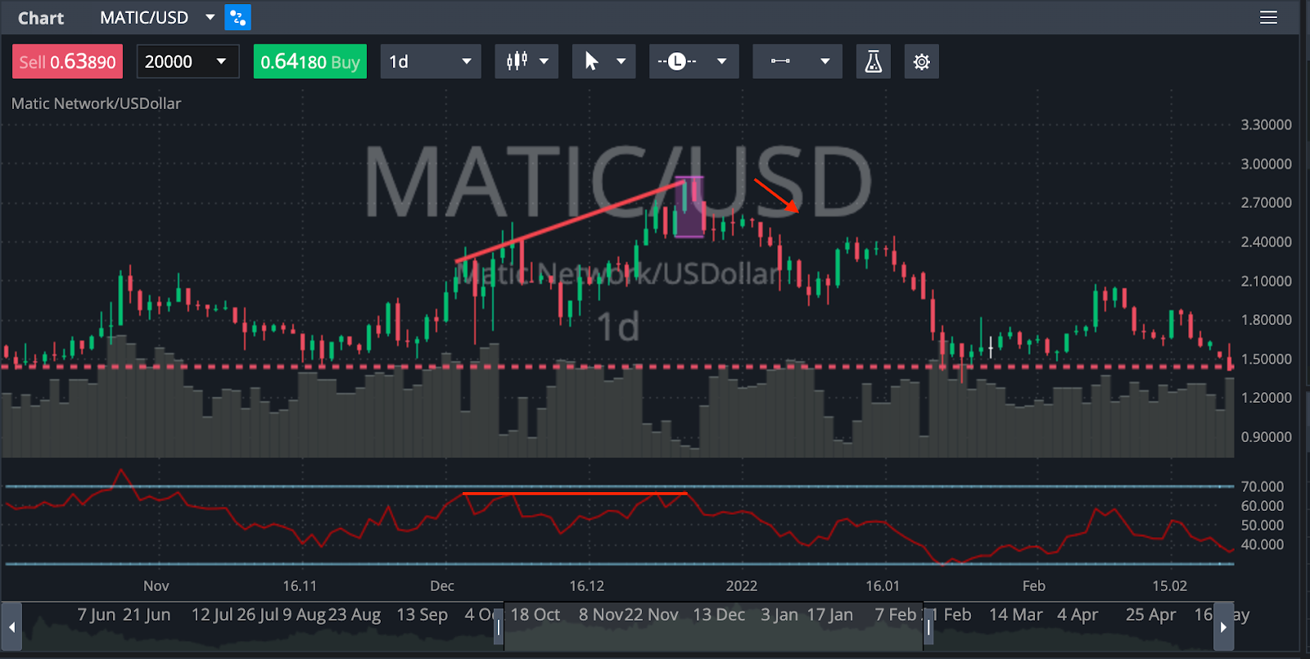This screenshot has height=659, width=1310.
Task: Click the Sell 0.63890 button
Action: [x=67, y=61]
